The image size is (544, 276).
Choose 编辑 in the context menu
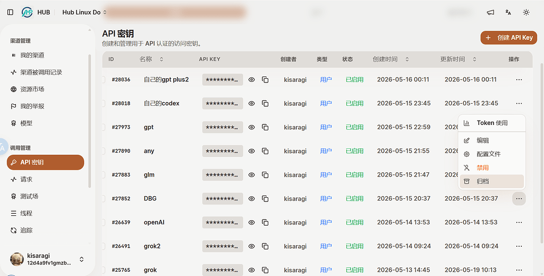click(491, 140)
